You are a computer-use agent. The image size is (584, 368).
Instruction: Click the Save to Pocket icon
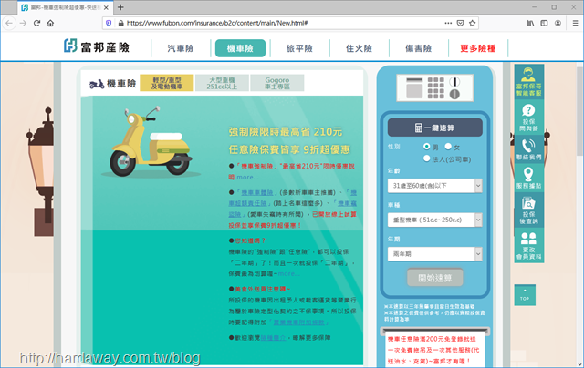(460, 23)
